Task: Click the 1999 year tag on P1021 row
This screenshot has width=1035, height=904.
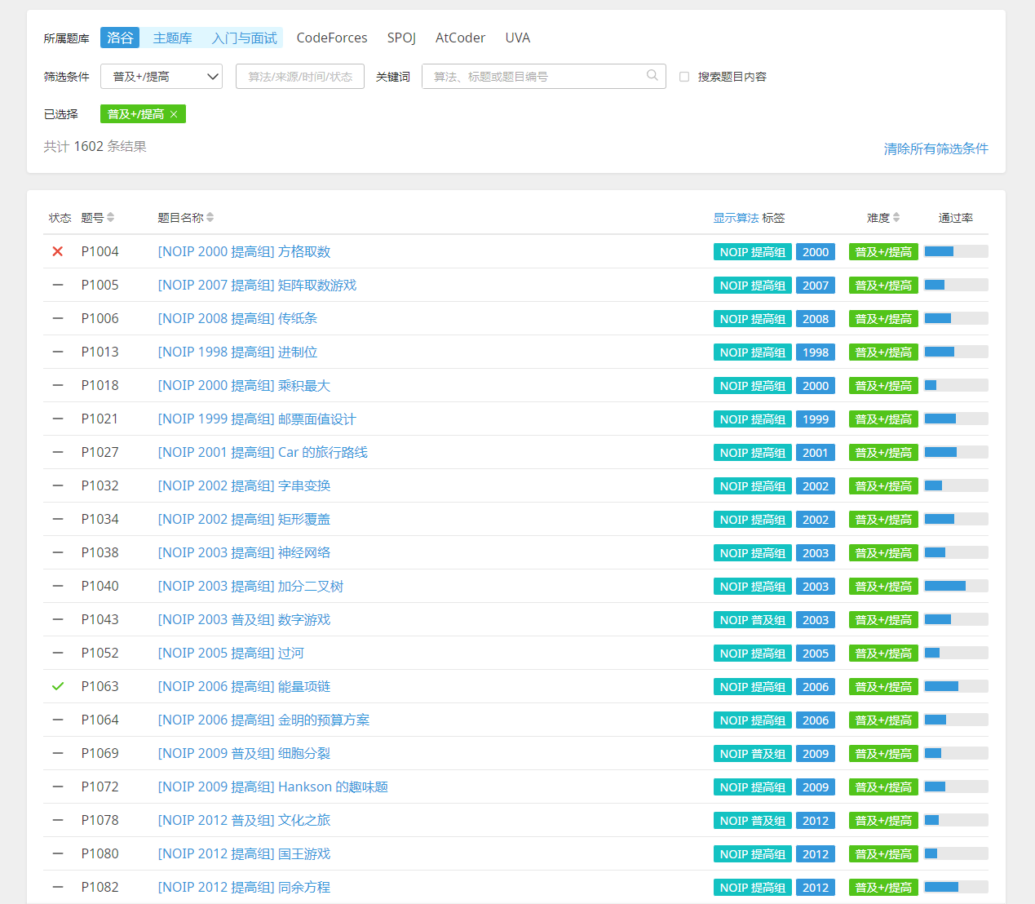Action: point(816,419)
